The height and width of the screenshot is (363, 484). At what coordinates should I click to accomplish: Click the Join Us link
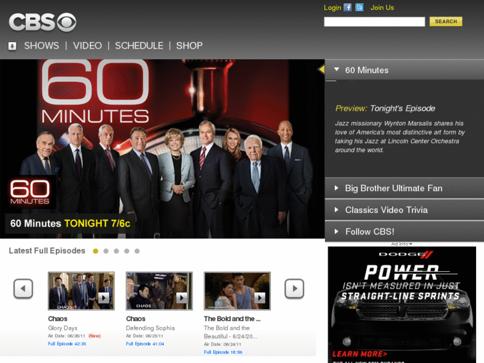click(382, 8)
